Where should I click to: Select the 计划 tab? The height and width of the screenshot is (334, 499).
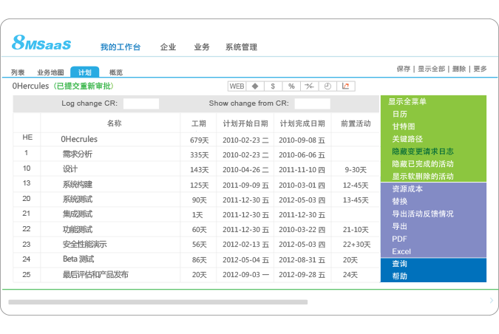(85, 72)
